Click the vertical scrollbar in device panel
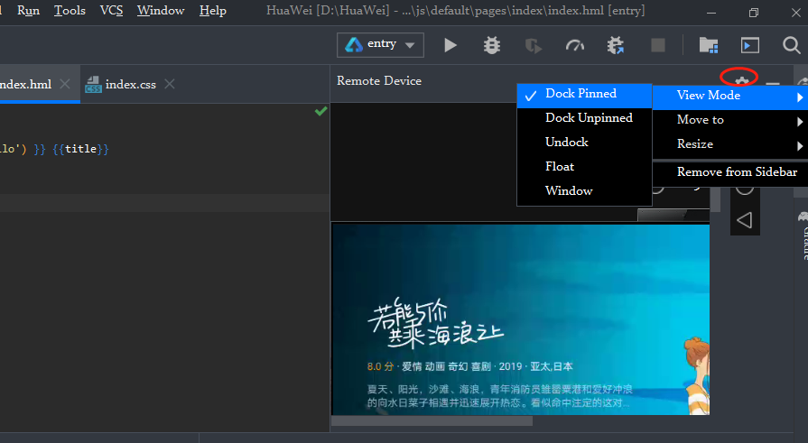 (715, 198)
